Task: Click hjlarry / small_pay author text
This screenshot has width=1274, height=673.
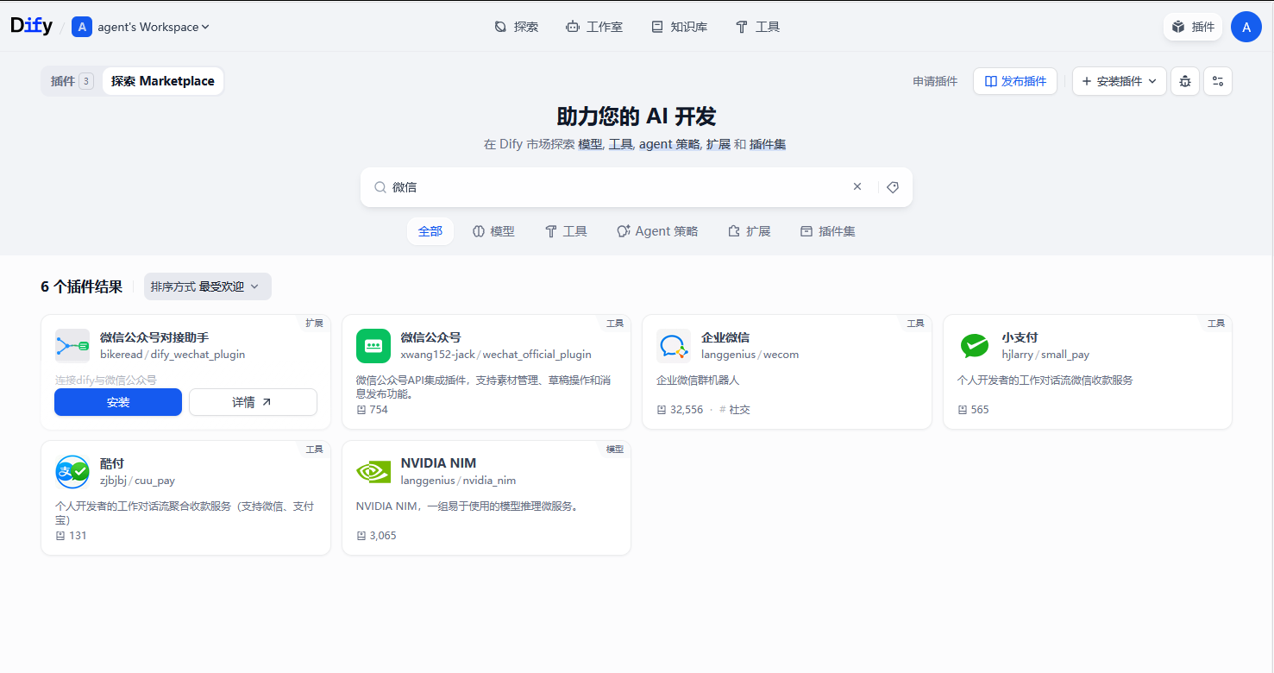Action: tap(1045, 355)
